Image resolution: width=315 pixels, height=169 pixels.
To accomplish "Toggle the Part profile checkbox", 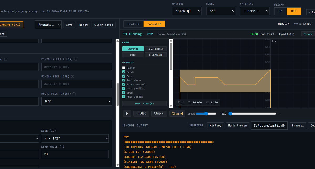I will 124,88.
